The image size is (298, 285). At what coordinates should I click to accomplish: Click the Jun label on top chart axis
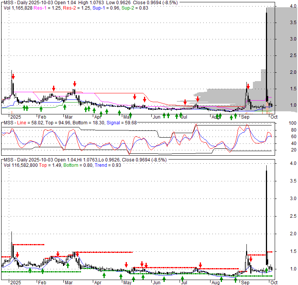(x=156, y=117)
